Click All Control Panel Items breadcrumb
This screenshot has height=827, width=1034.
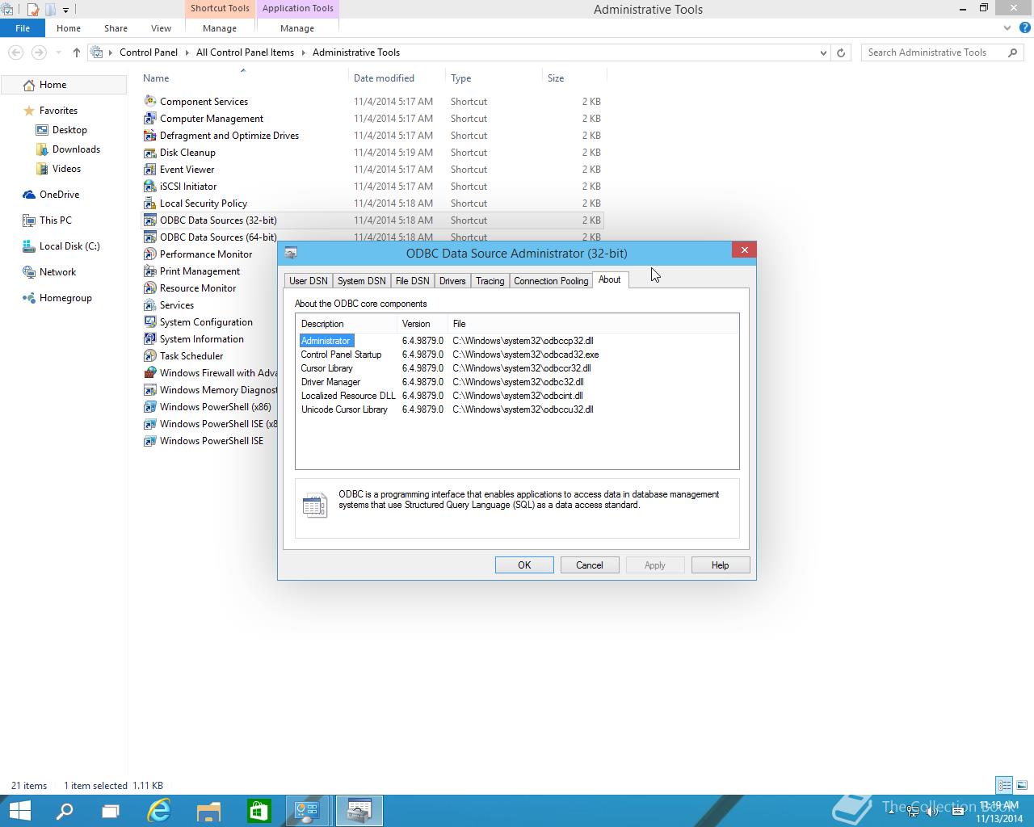point(245,52)
